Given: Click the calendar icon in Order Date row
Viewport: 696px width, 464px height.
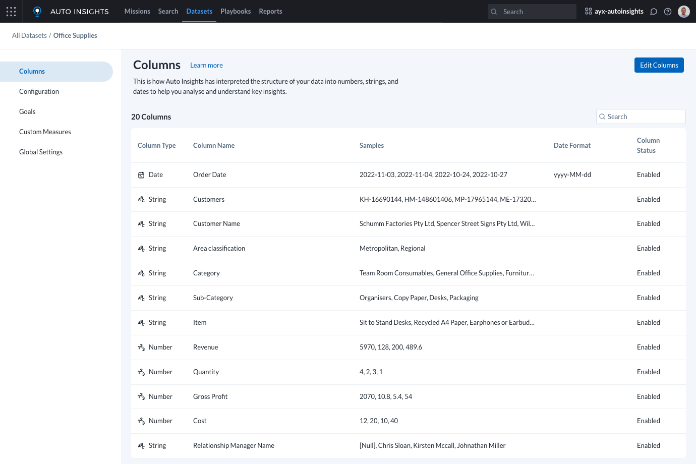Looking at the screenshot, I should (x=141, y=175).
